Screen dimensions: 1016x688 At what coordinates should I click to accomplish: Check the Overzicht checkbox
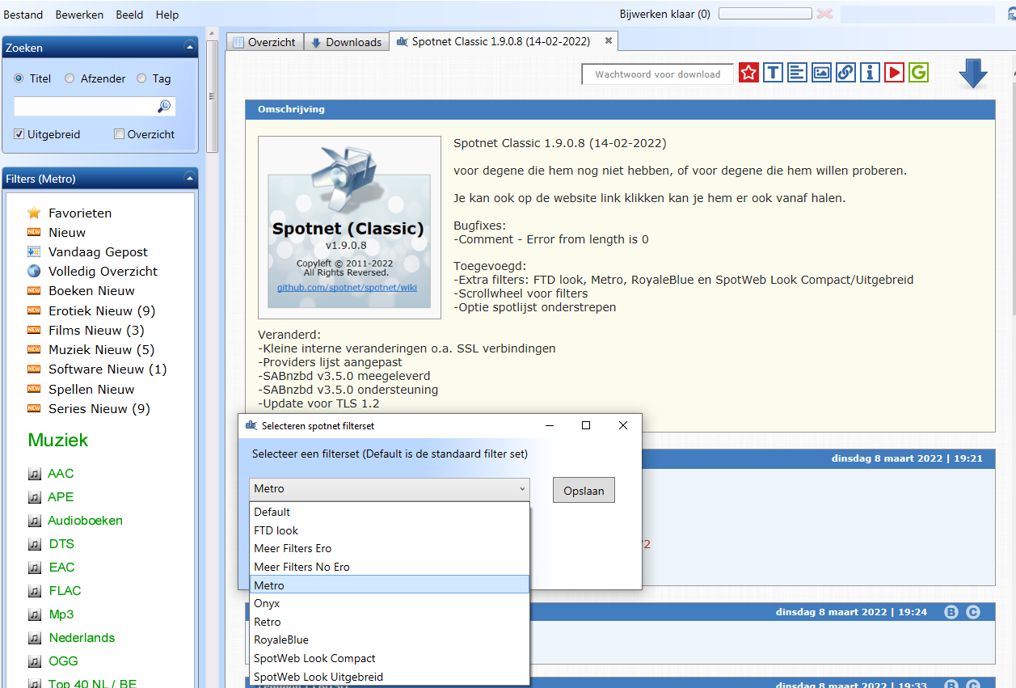click(x=120, y=134)
